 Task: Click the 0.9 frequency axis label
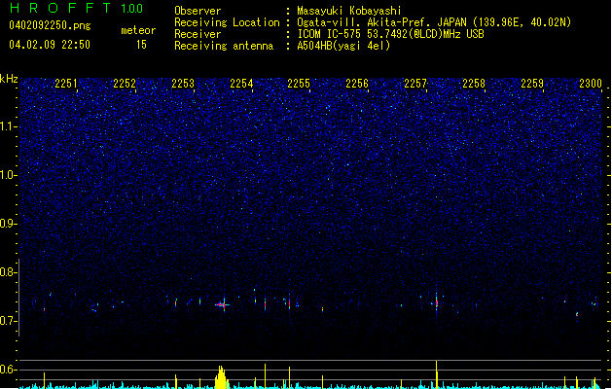click(9, 224)
